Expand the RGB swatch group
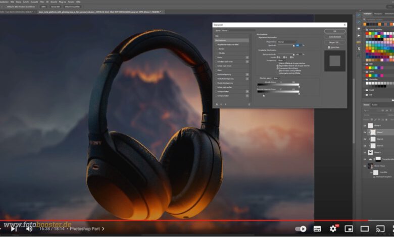This screenshot has height=237, width=394. pos(365,64)
